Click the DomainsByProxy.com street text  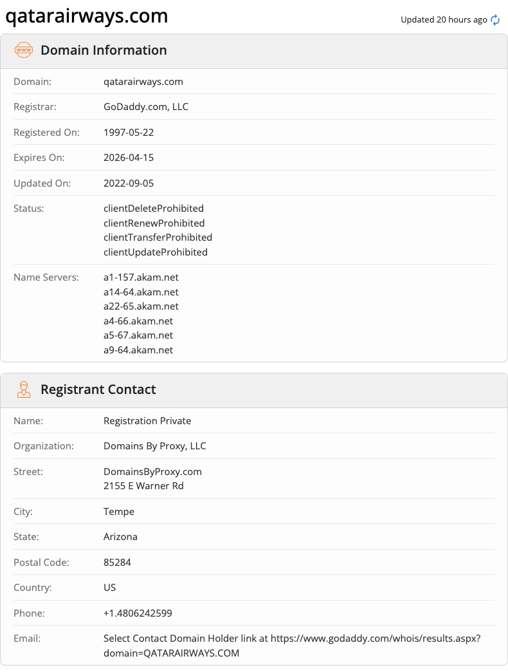click(x=152, y=472)
